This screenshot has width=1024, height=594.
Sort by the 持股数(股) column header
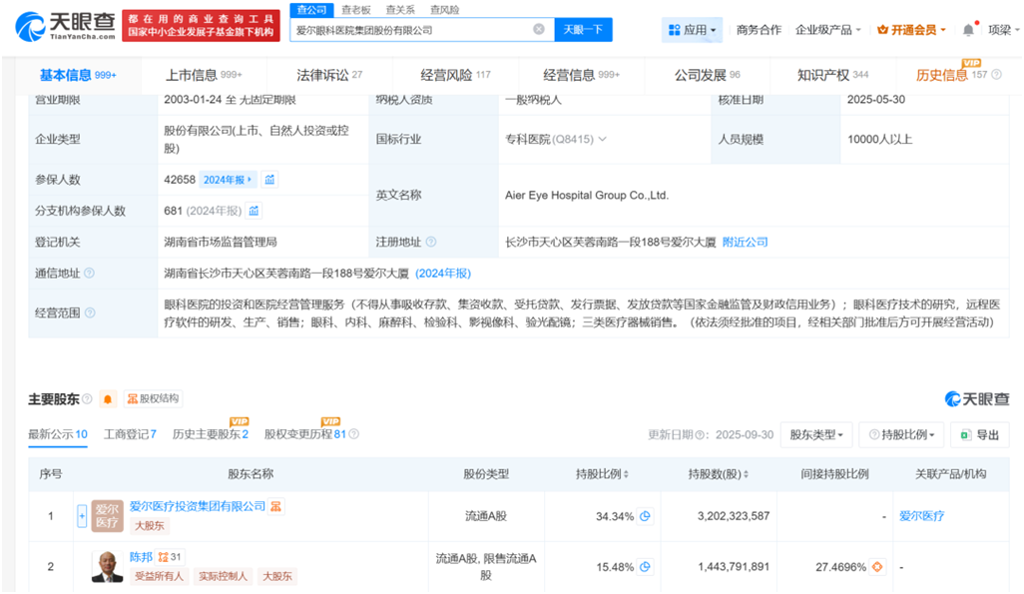pos(719,474)
